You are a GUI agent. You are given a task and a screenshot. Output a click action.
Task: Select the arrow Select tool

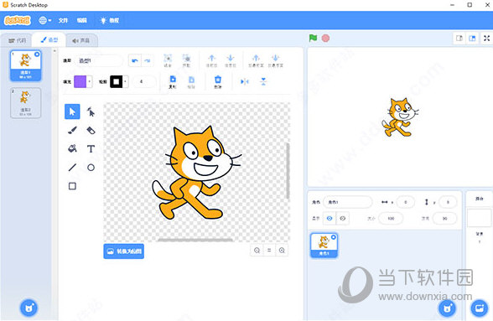coord(72,111)
